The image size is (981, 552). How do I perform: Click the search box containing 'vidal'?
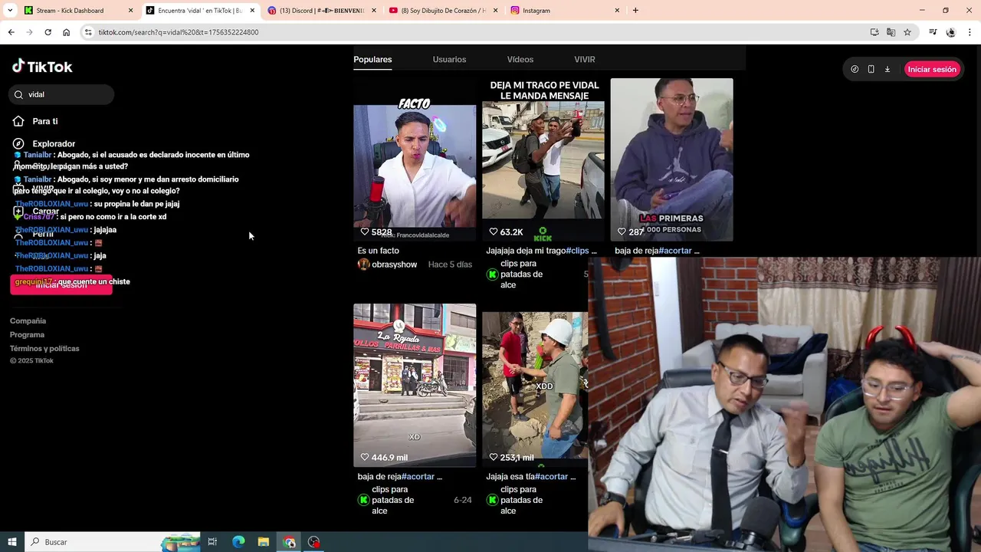click(61, 94)
